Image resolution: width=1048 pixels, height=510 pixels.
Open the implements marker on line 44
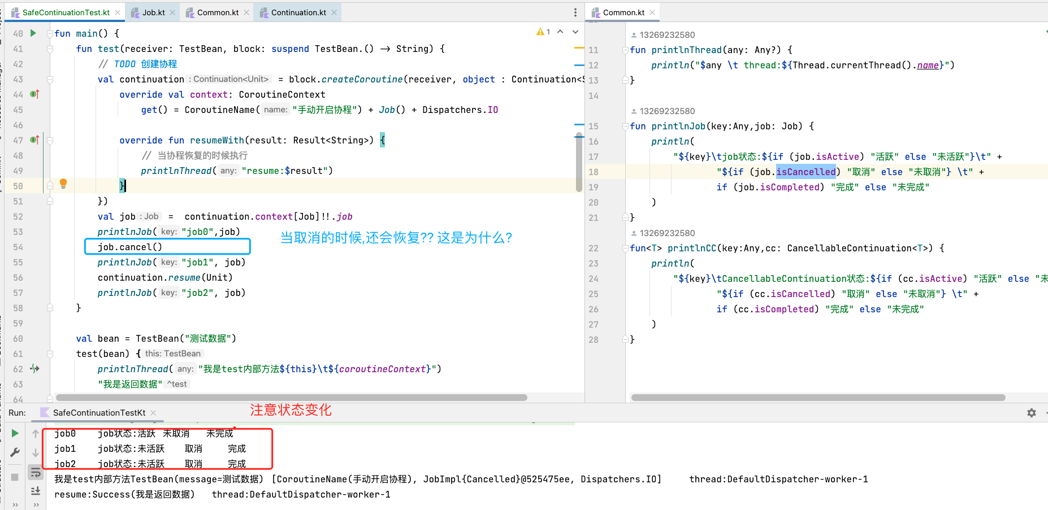coord(34,94)
